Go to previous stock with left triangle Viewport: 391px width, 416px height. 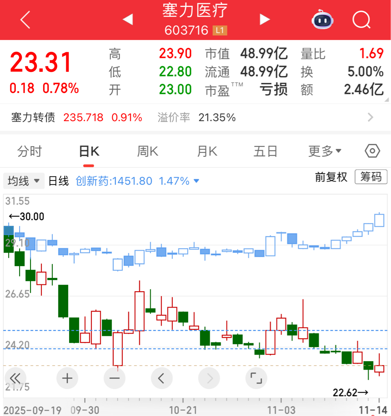(x=128, y=19)
